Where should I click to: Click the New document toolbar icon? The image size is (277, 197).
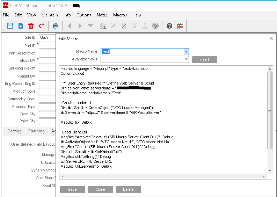(x=21, y=26)
